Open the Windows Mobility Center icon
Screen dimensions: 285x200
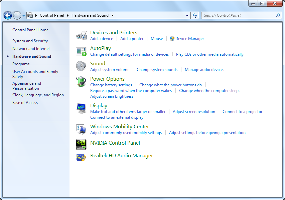(81, 129)
